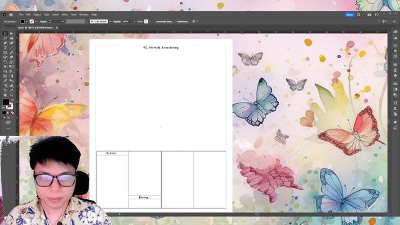Select the Pen tool
This screenshot has width=400, height=225.
pos(5,43)
